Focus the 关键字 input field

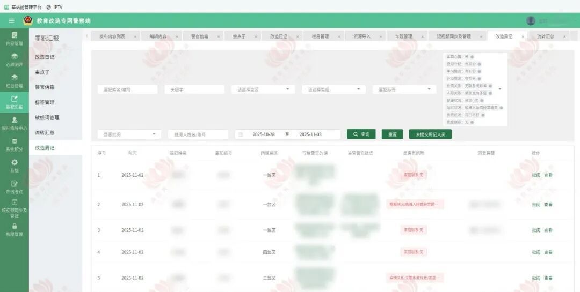click(194, 89)
